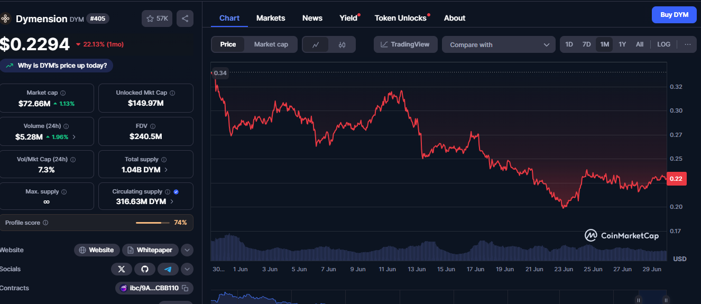The height and width of the screenshot is (304, 701).
Task: Open the About tab
Action: click(x=455, y=18)
